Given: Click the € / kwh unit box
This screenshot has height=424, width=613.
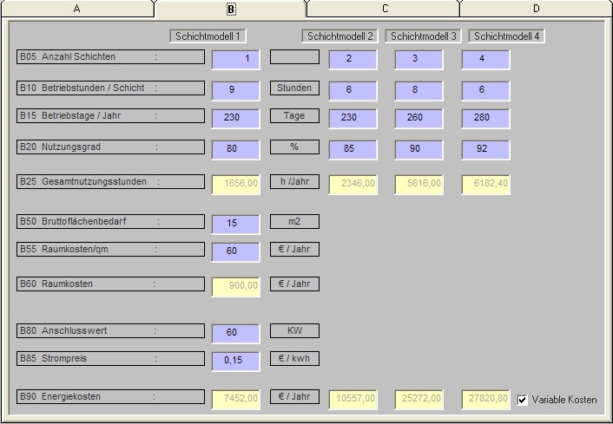Looking at the screenshot, I should pos(294,358).
